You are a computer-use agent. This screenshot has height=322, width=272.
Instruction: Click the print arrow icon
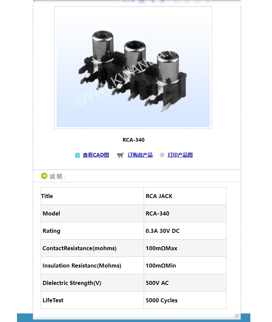coord(162,155)
